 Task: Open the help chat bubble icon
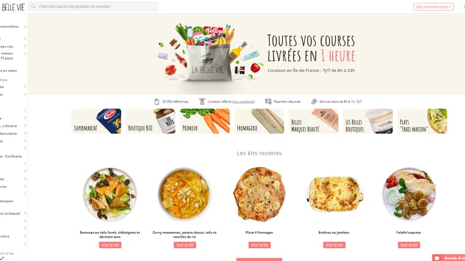click(437, 258)
